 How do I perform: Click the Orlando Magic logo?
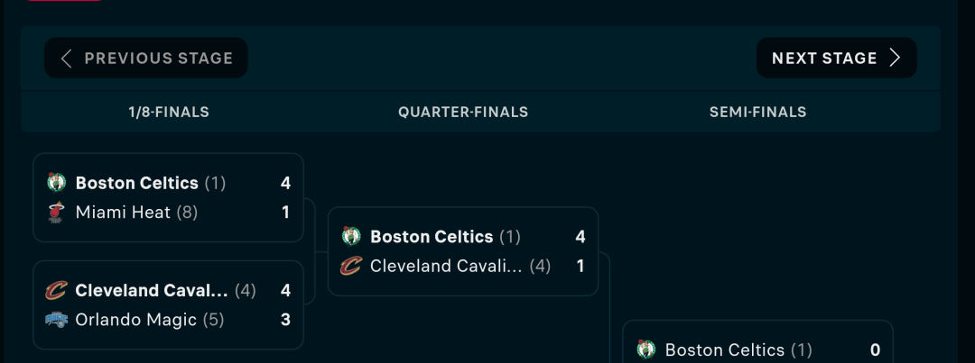pos(56,320)
